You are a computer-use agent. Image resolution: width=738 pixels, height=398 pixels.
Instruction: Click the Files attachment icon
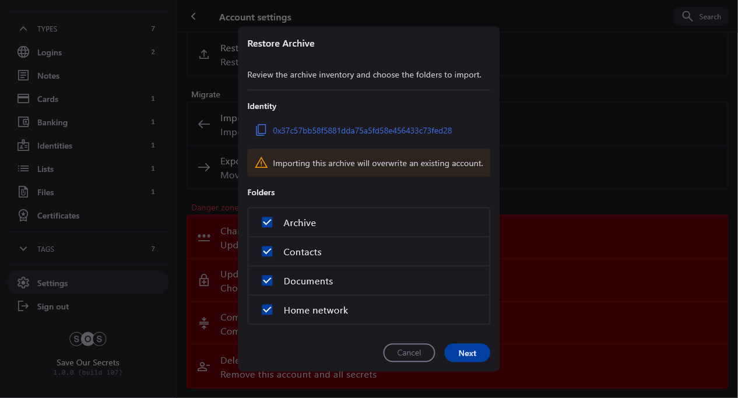click(23, 192)
